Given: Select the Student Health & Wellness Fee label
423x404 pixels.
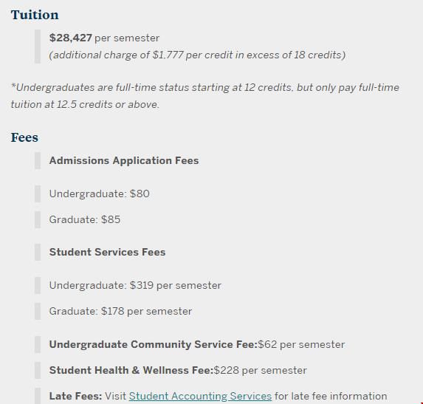Looking at the screenshot, I should click(x=131, y=370).
